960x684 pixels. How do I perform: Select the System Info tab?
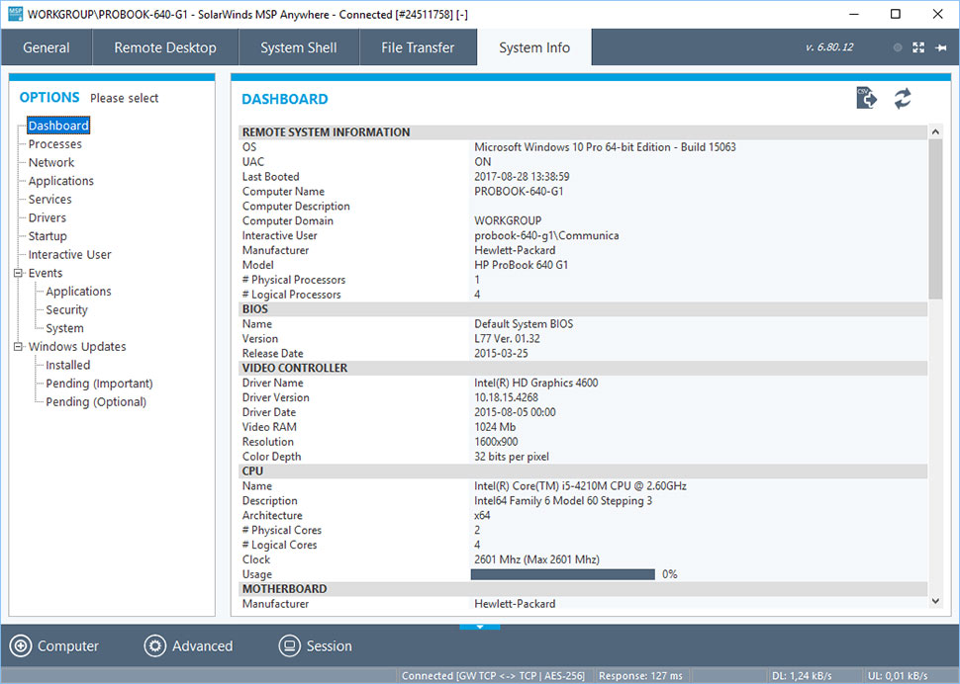click(534, 47)
